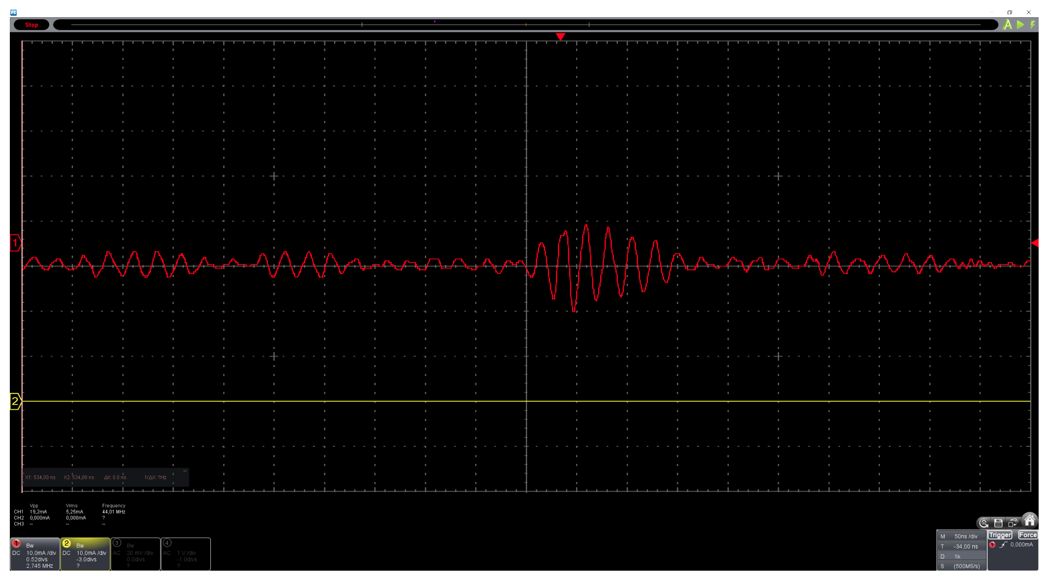Viewport: 1046px width, 581px height.
Task: Open the Trigger menu button
Action: (1000, 535)
